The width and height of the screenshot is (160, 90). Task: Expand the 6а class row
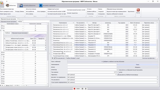2,81
